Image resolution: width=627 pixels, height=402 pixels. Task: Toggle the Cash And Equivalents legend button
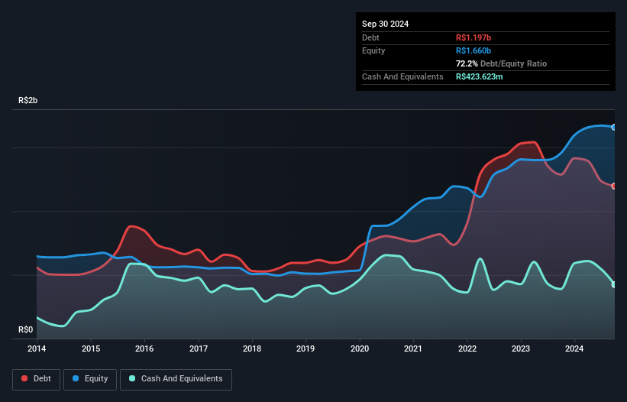coord(176,379)
